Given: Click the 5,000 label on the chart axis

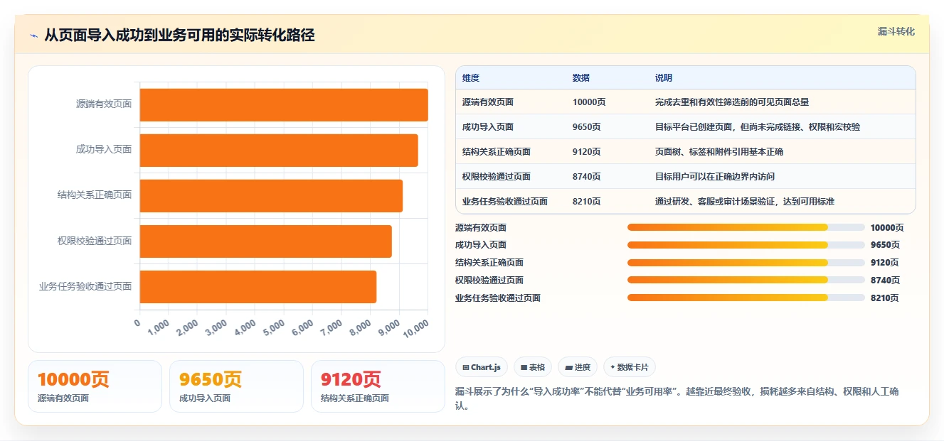Looking at the screenshot, I should pos(274,327).
